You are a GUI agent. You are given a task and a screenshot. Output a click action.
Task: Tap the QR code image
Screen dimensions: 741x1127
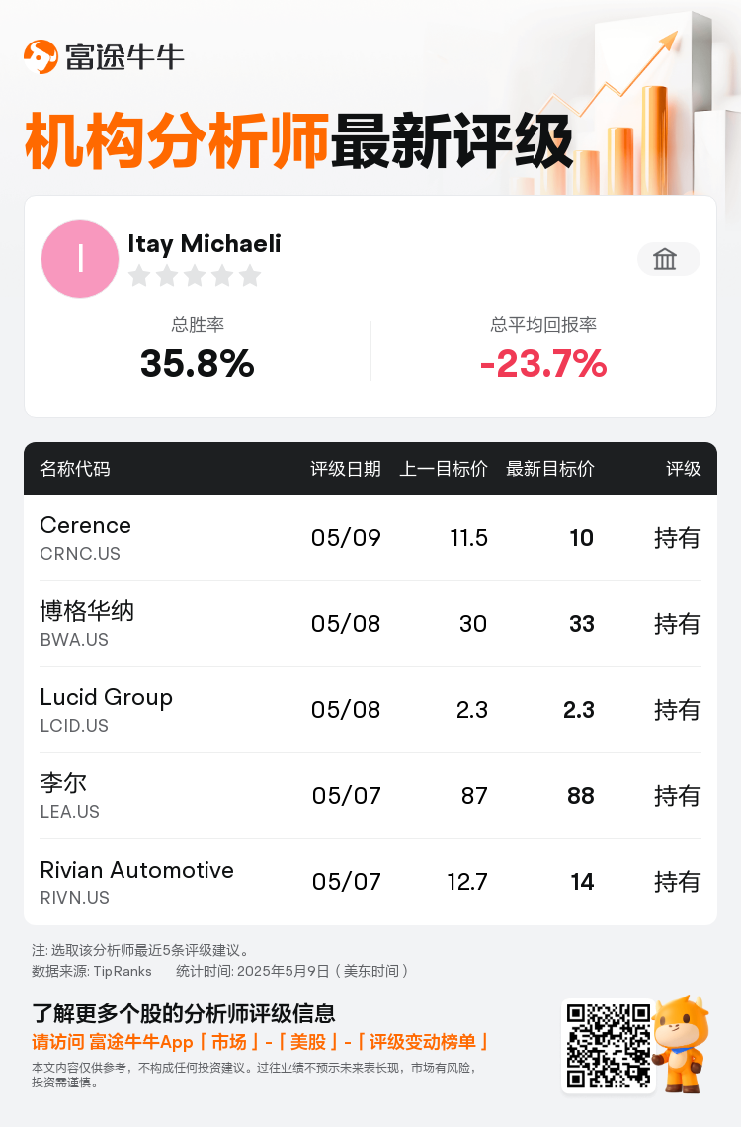(609, 1046)
